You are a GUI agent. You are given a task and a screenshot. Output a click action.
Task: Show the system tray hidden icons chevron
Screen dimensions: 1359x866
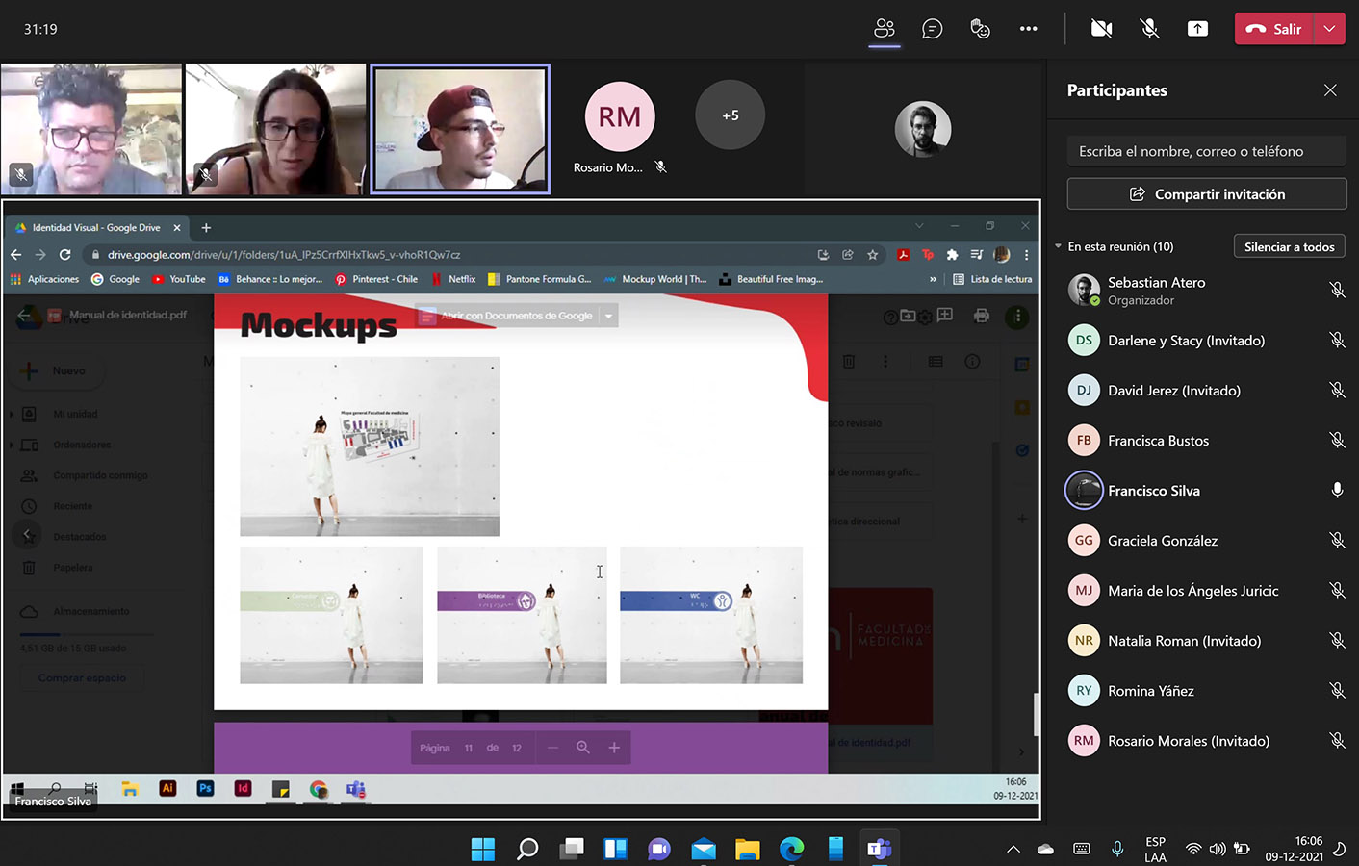[x=1013, y=849]
